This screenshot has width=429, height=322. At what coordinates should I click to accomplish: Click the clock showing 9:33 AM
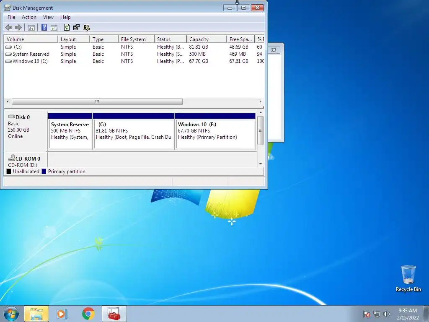point(408,311)
